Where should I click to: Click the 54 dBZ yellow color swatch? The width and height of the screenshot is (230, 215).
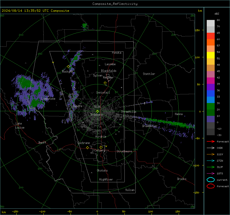pos(211,55)
